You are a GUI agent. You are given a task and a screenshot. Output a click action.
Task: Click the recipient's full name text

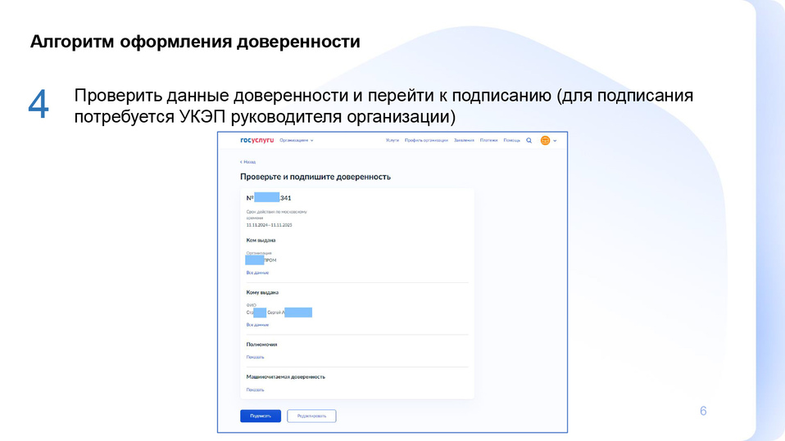point(279,313)
